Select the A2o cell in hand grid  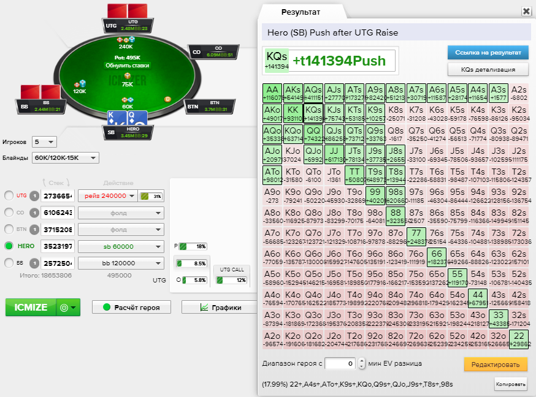(x=272, y=339)
